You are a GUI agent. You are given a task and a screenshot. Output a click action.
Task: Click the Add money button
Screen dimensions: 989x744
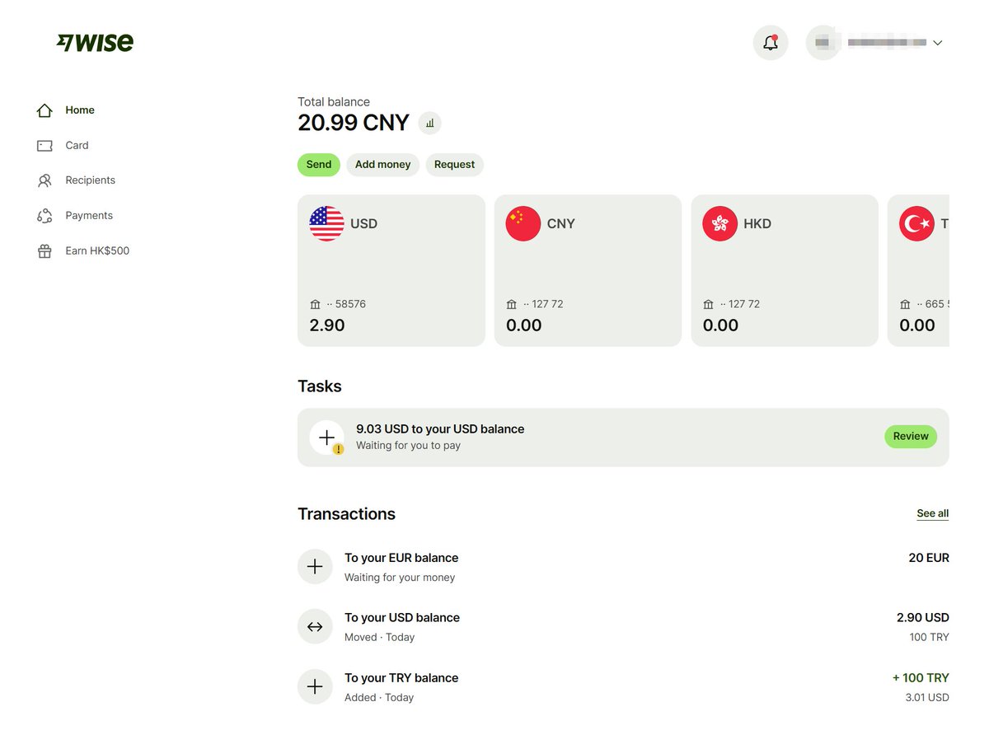[x=382, y=165]
